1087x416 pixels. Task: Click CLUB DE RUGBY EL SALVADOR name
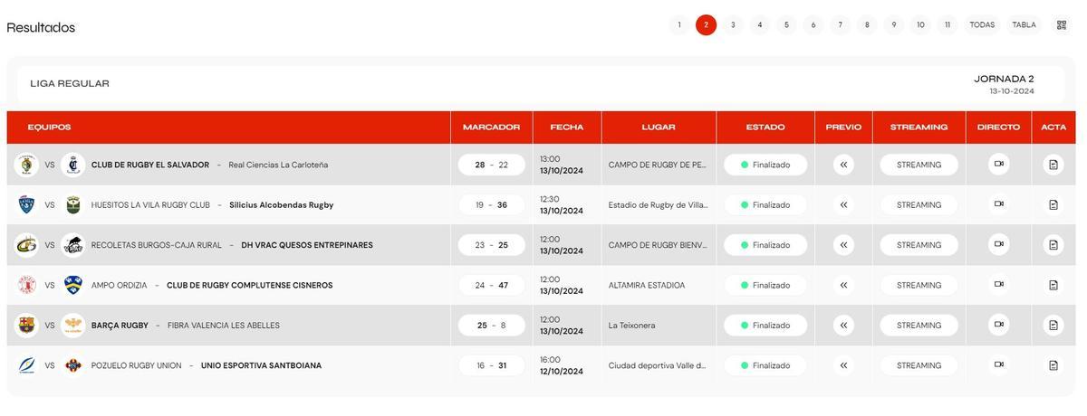click(150, 165)
